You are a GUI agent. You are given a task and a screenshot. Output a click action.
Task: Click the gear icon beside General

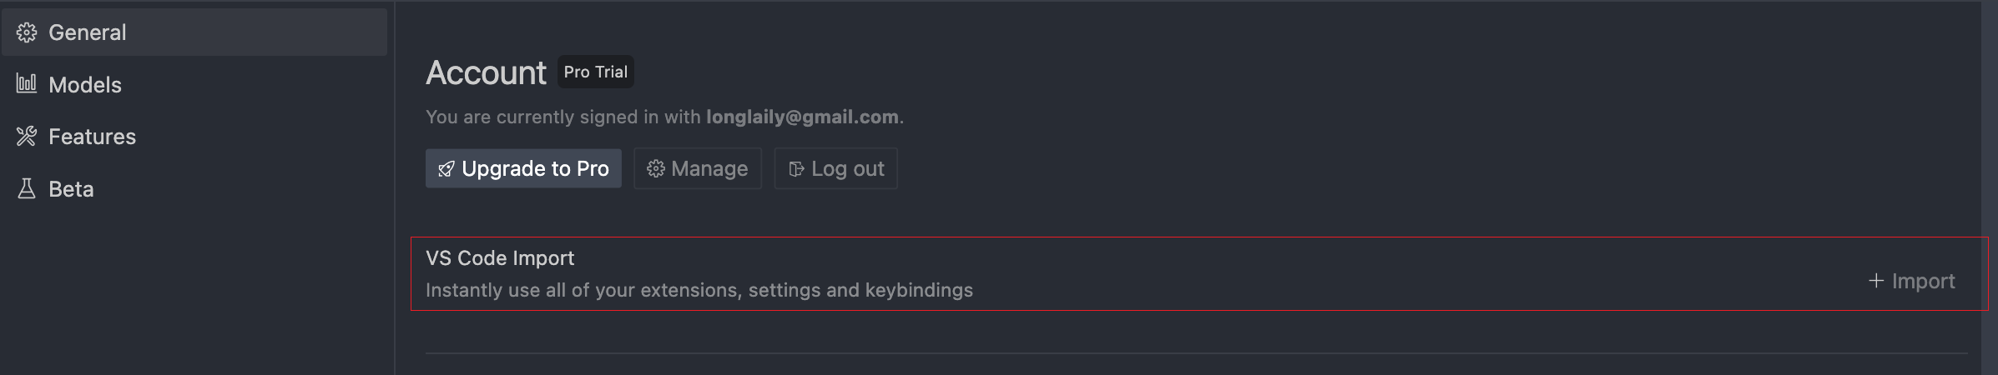tap(27, 32)
